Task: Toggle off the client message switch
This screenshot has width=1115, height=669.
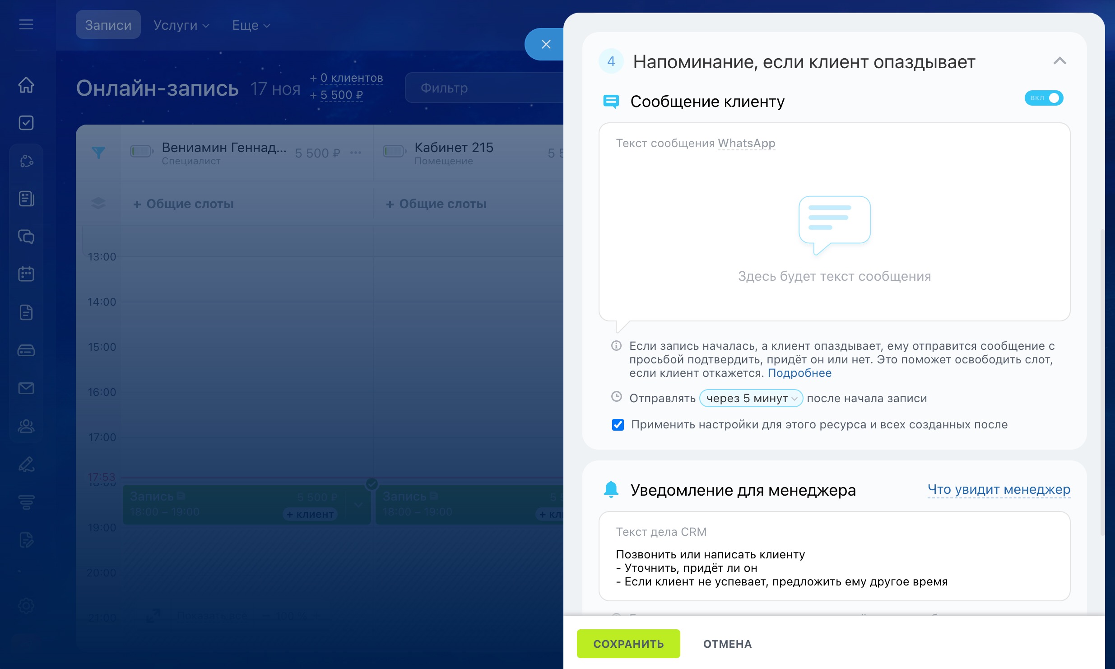Action: click(1044, 98)
